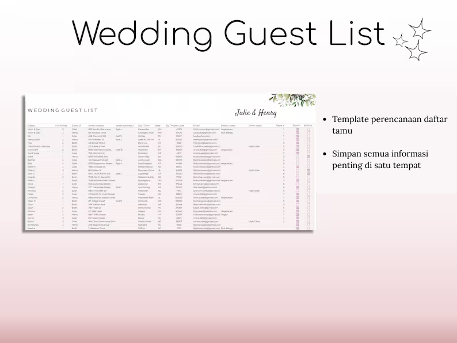
Task: Toggle RSVP N checkbox in Cheryl row
Action: click(x=309, y=170)
